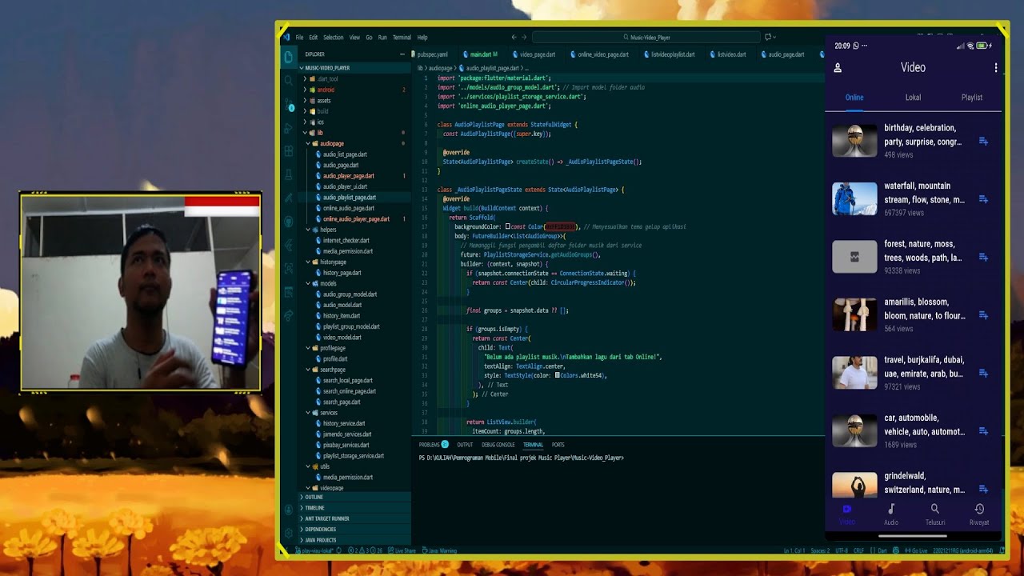Open Run and Debug view icon
This screenshot has height=576, width=1024.
point(289,128)
